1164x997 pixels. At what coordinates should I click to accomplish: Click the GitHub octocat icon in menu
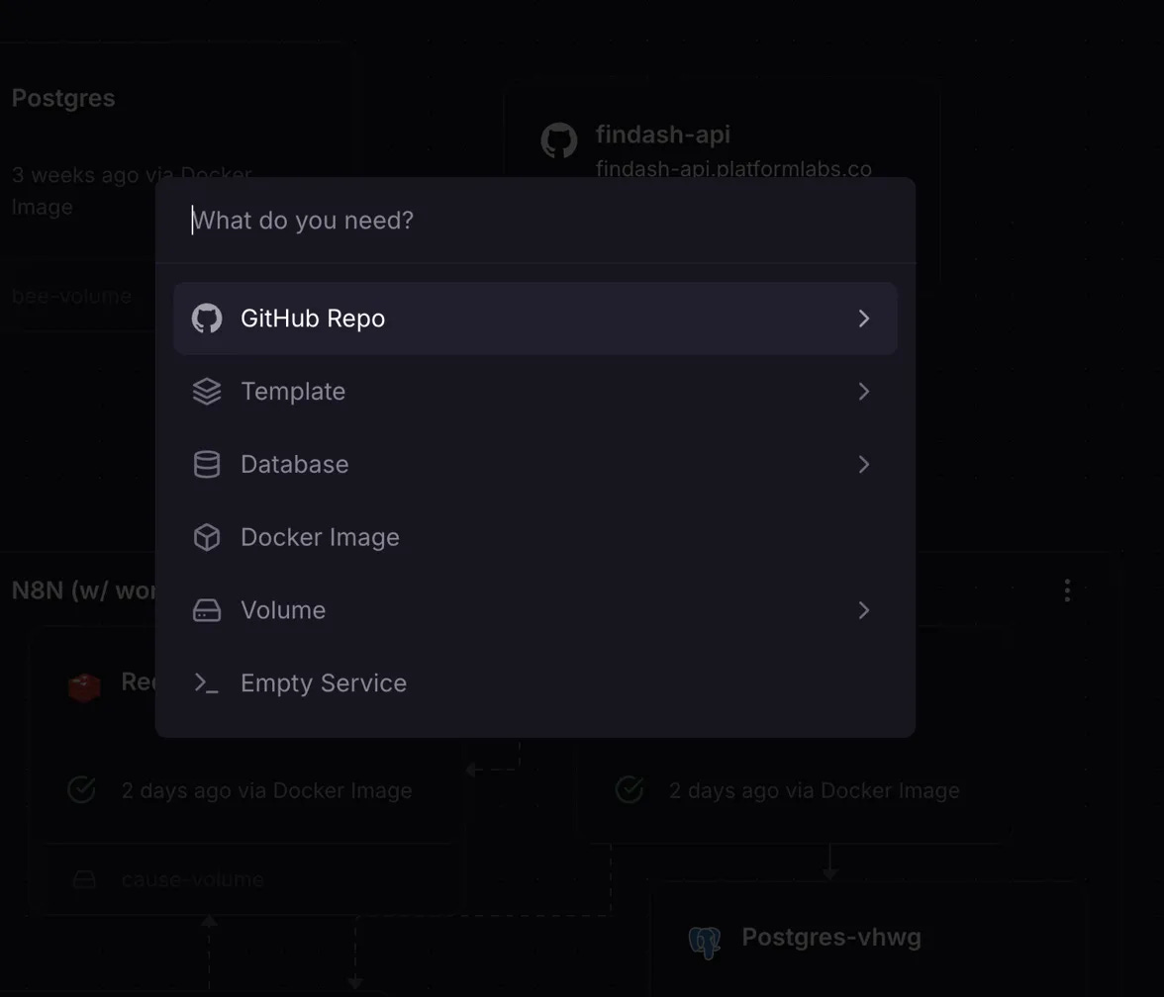(x=206, y=318)
